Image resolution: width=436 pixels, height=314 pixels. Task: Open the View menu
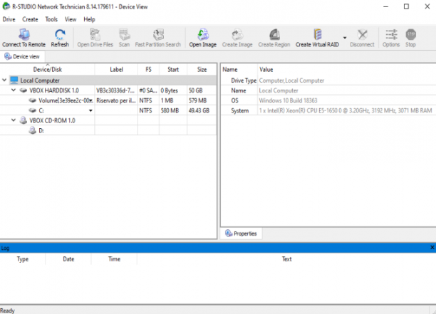coord(71,19)
